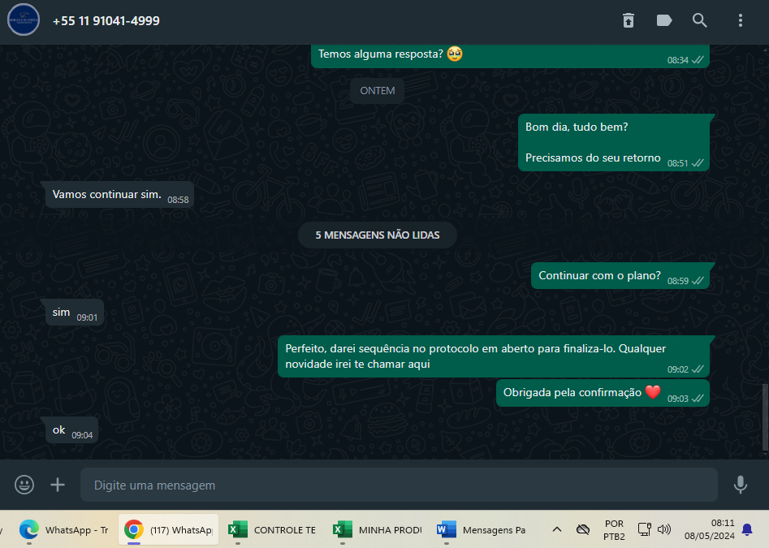
Task: Open the volume speaker tray icon
Action: click(x=664, y=529)
